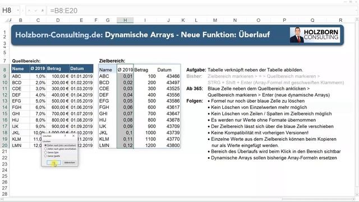The height and width of the screenshot is (202, 359).
Task: Click the Holzborn Consulting logo image
Action: (x=315, y=35)
